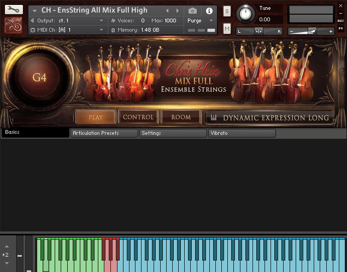Toggle the PV button on the right edge
Screen dimensions: 347x272
coord(340,28)
